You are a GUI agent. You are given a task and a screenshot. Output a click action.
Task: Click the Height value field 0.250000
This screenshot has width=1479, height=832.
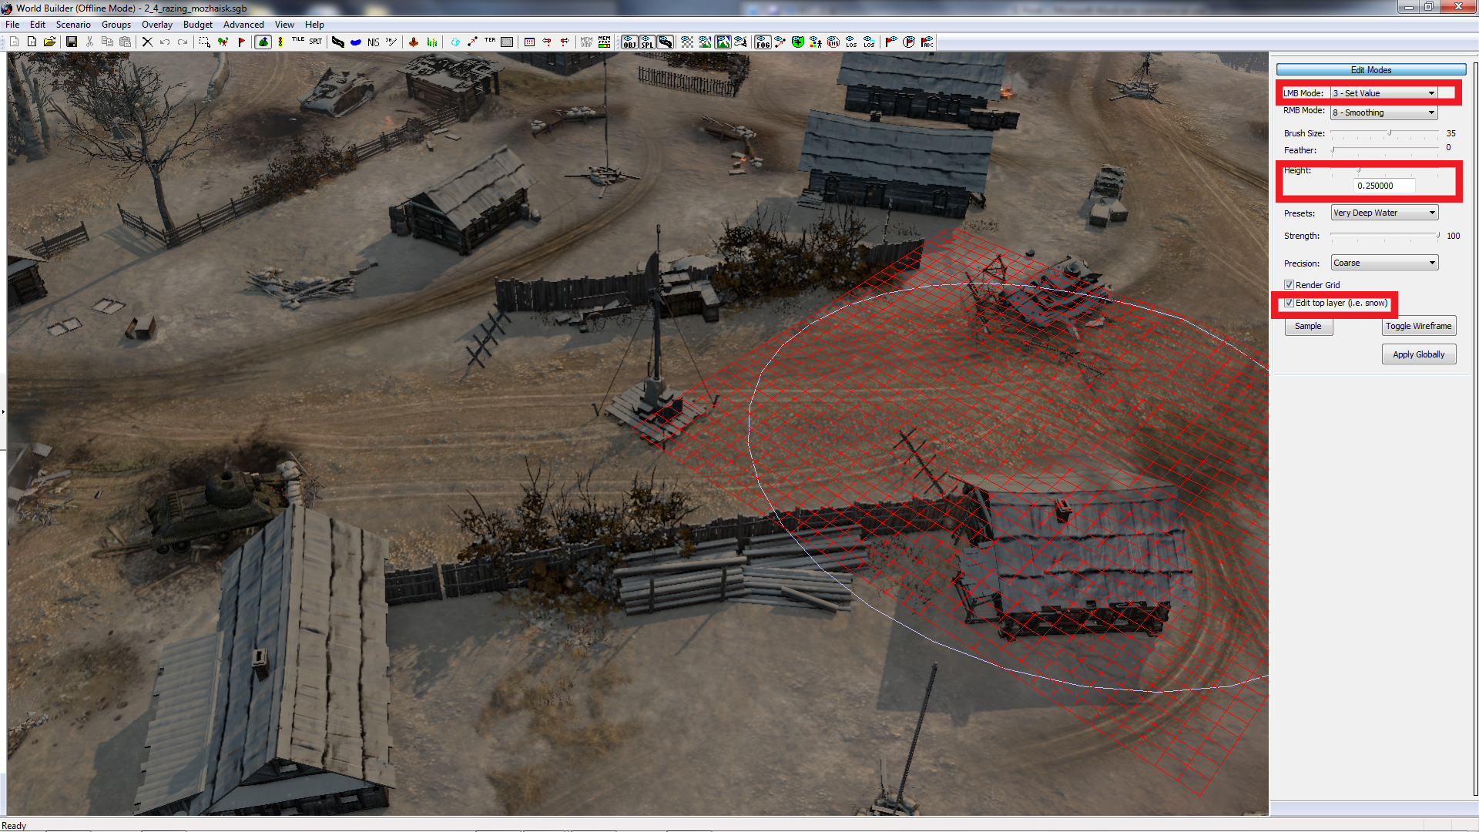point(1384,186)
